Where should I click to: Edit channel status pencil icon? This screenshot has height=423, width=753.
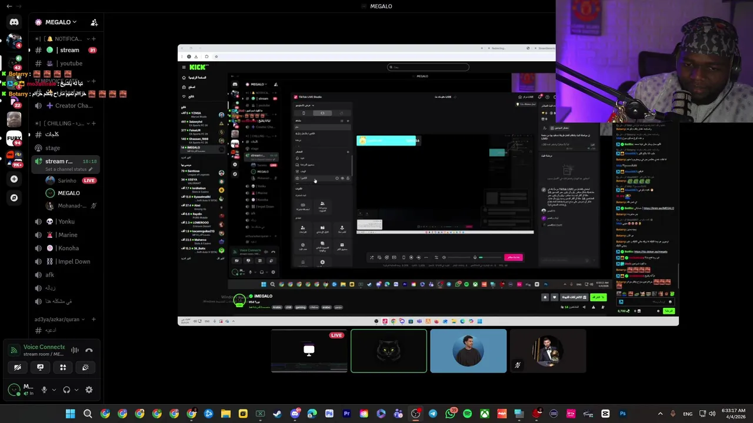(x=91, y=169)
